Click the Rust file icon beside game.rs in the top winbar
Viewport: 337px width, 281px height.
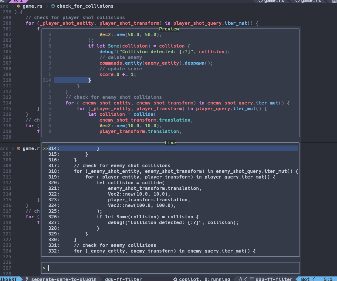(19, 6)
